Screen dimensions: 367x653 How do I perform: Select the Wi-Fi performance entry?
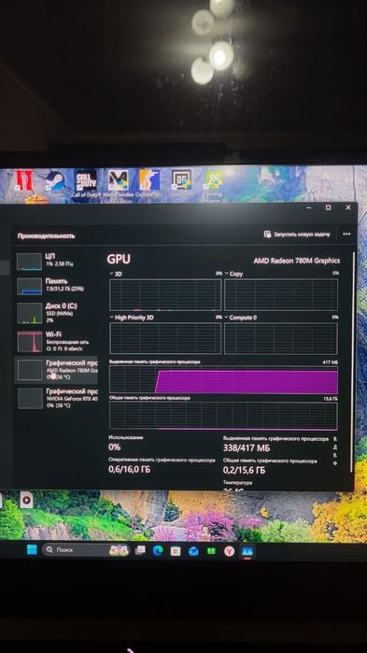point(56,341)
